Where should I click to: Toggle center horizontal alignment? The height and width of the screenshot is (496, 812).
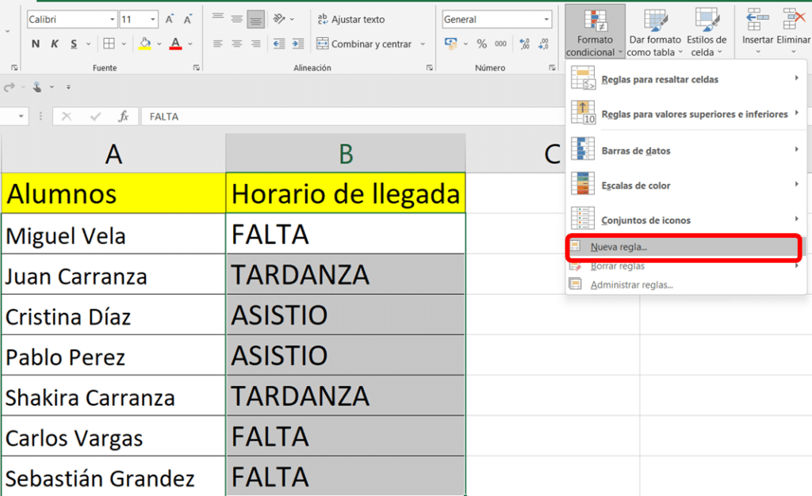pyautogui.click(x=237, y=44)
